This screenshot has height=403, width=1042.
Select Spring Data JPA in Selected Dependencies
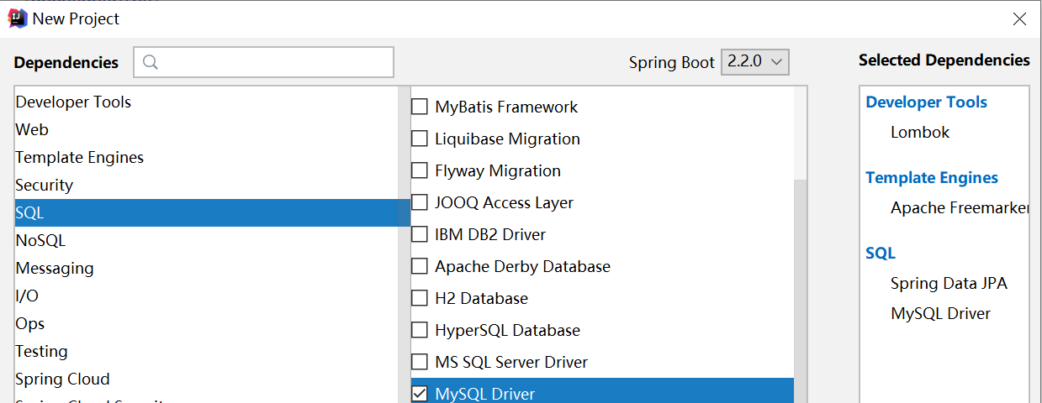click(948, 284)
